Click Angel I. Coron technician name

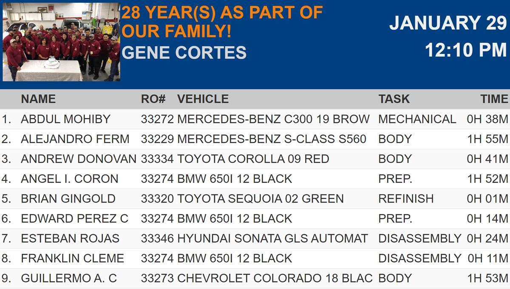pyautogui.click(x=70, y=179)
